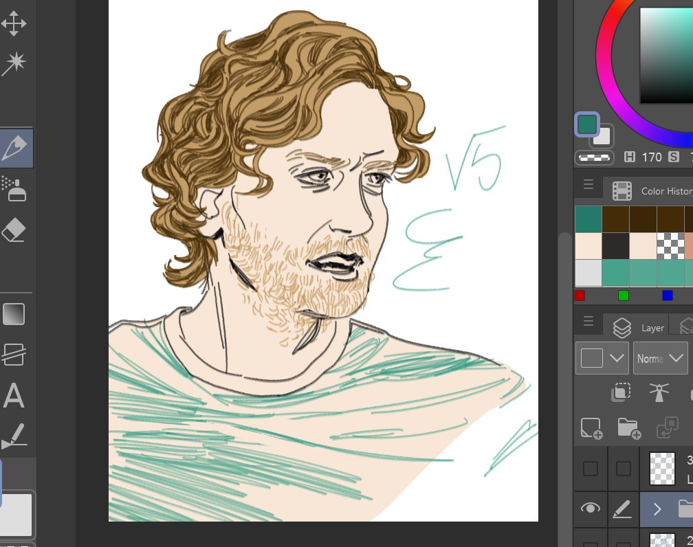This screenshot has width=693, height=547.
Task: Pick the light gray history swatch
Action: coord(588,273)
